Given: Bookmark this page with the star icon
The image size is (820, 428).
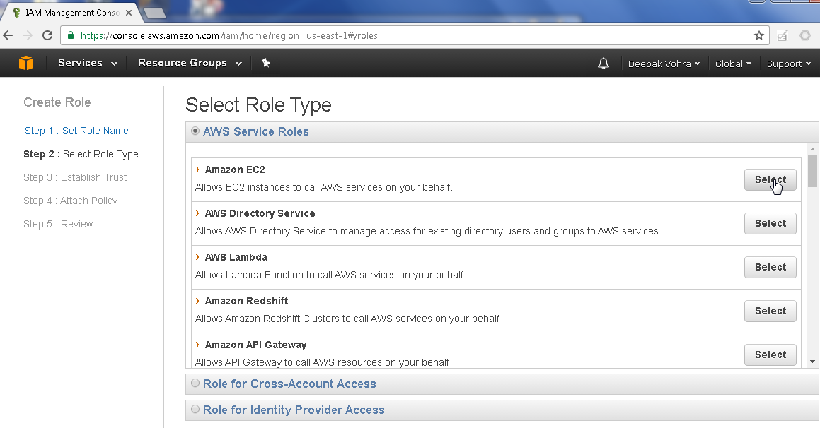Looking at the screenshot, I should click(x=759, y=35).
